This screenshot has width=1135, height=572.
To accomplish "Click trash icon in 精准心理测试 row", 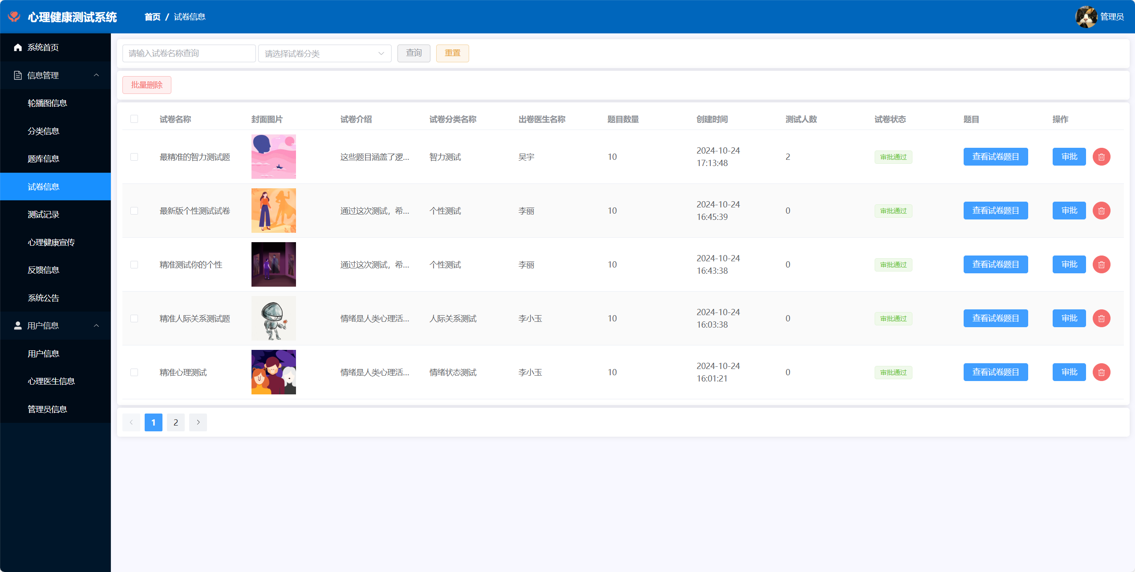I will (x=1101, y=372).
